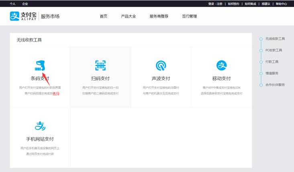Image resolution: width=294 pixels, height=172 pixels.
Task: Click the 扫码支付 scan-code icon
Action: (x=100, y=65)
